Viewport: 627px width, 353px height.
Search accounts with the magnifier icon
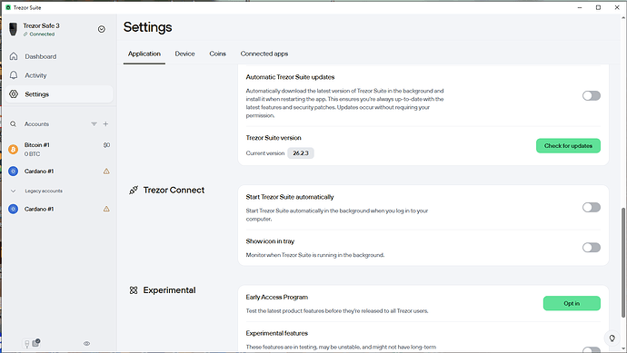tap(14, 123)
